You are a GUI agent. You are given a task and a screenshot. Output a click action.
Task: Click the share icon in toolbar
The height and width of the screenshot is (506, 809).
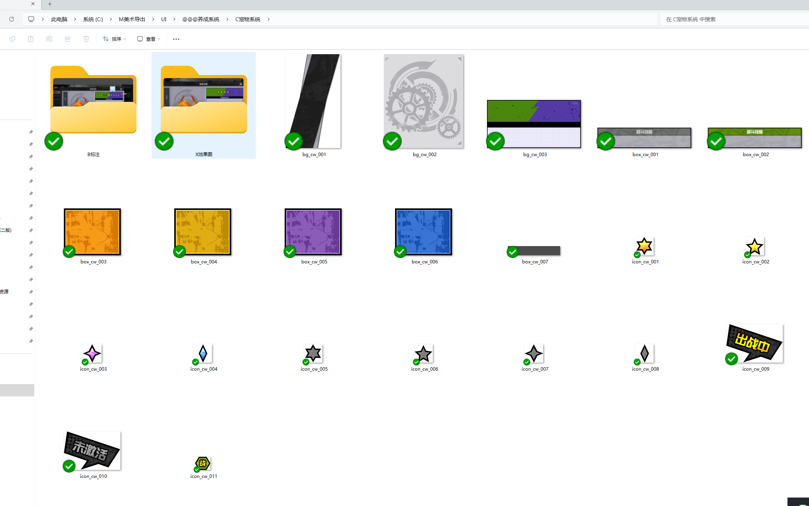point(68,39)
